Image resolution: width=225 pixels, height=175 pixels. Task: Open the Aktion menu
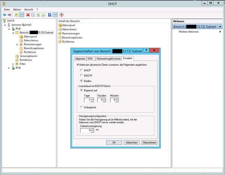17,9
